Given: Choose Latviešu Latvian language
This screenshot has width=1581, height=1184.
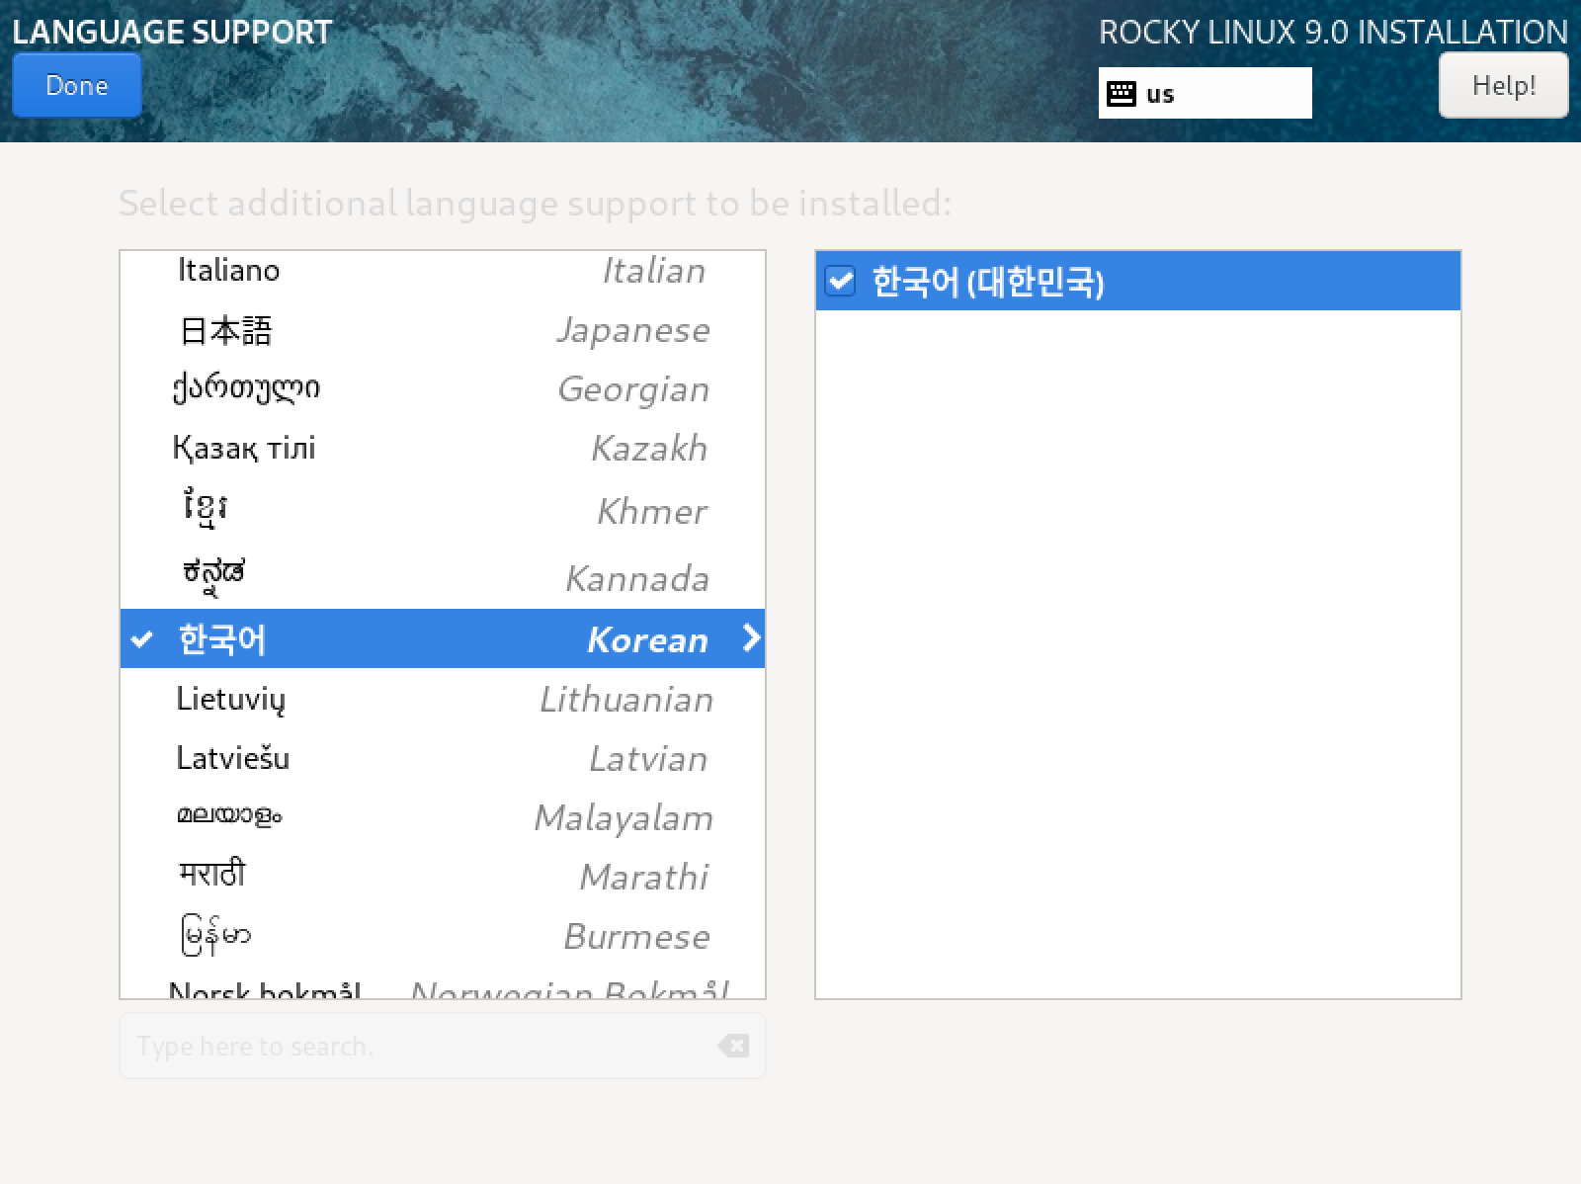Looking at the screenshot, I should (443, 758).
